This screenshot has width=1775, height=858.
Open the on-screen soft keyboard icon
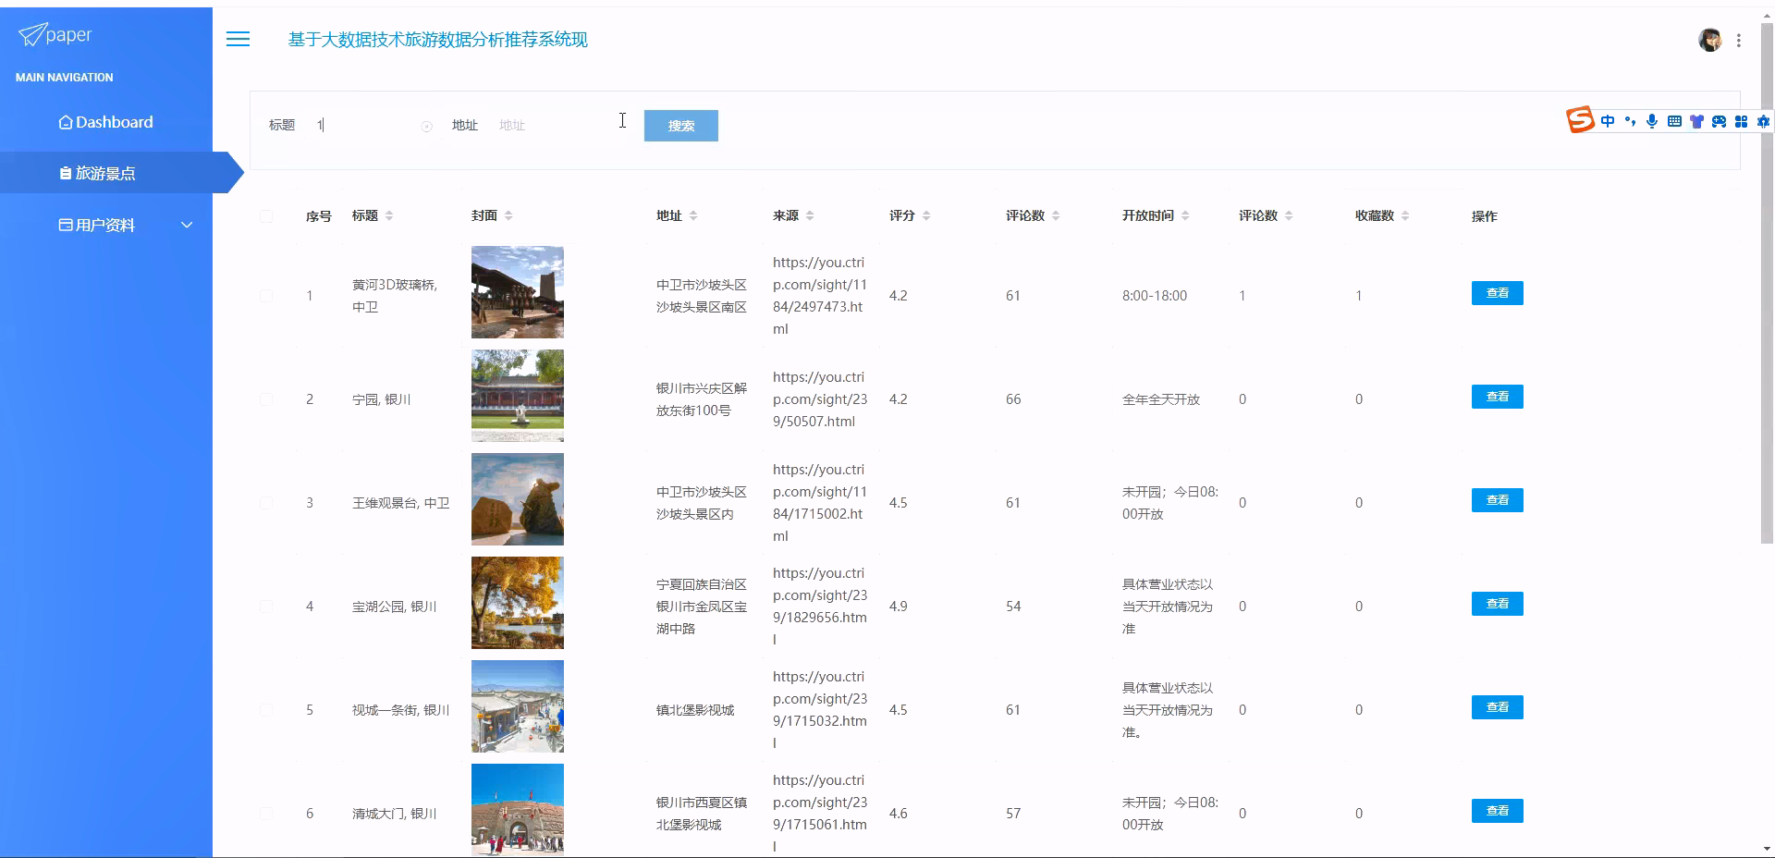1674,120
